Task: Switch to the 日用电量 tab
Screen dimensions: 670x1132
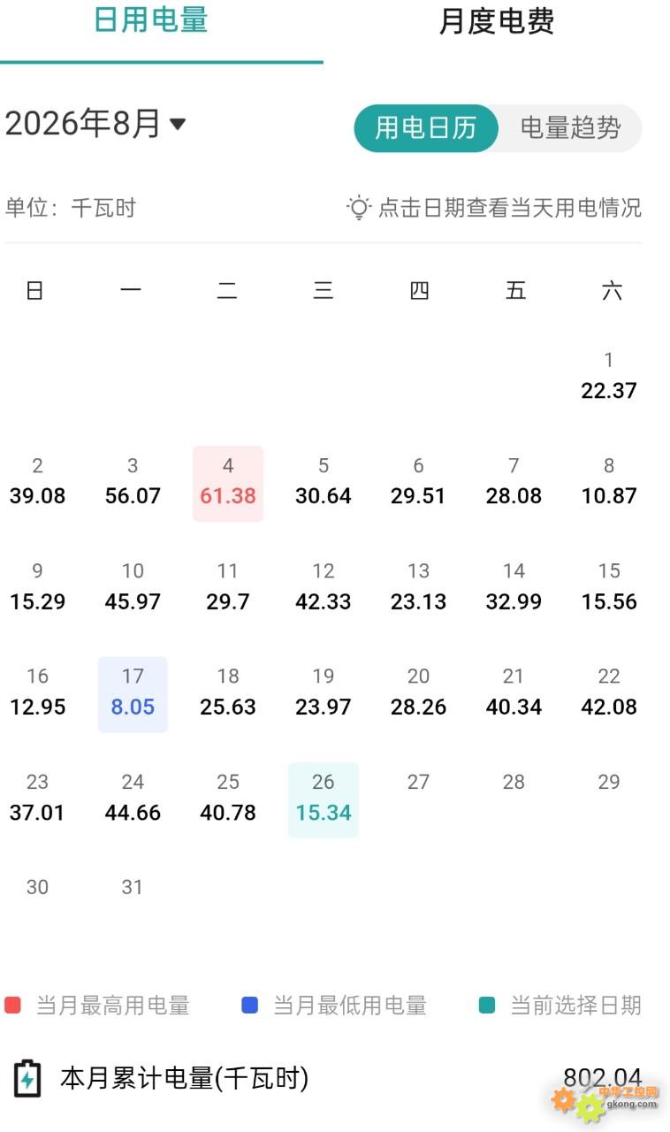Action: pyautogui.click(x=151, y=19)
